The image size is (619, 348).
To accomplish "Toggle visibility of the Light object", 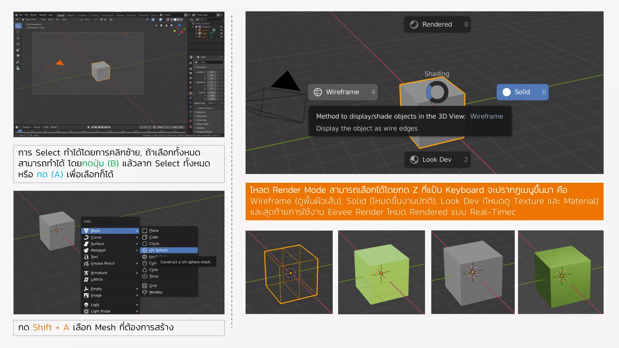I will tap(221, 37).
